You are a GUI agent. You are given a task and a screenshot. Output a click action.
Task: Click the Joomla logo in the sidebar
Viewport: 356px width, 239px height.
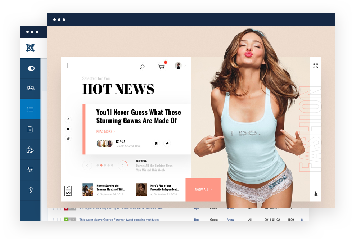30,48
